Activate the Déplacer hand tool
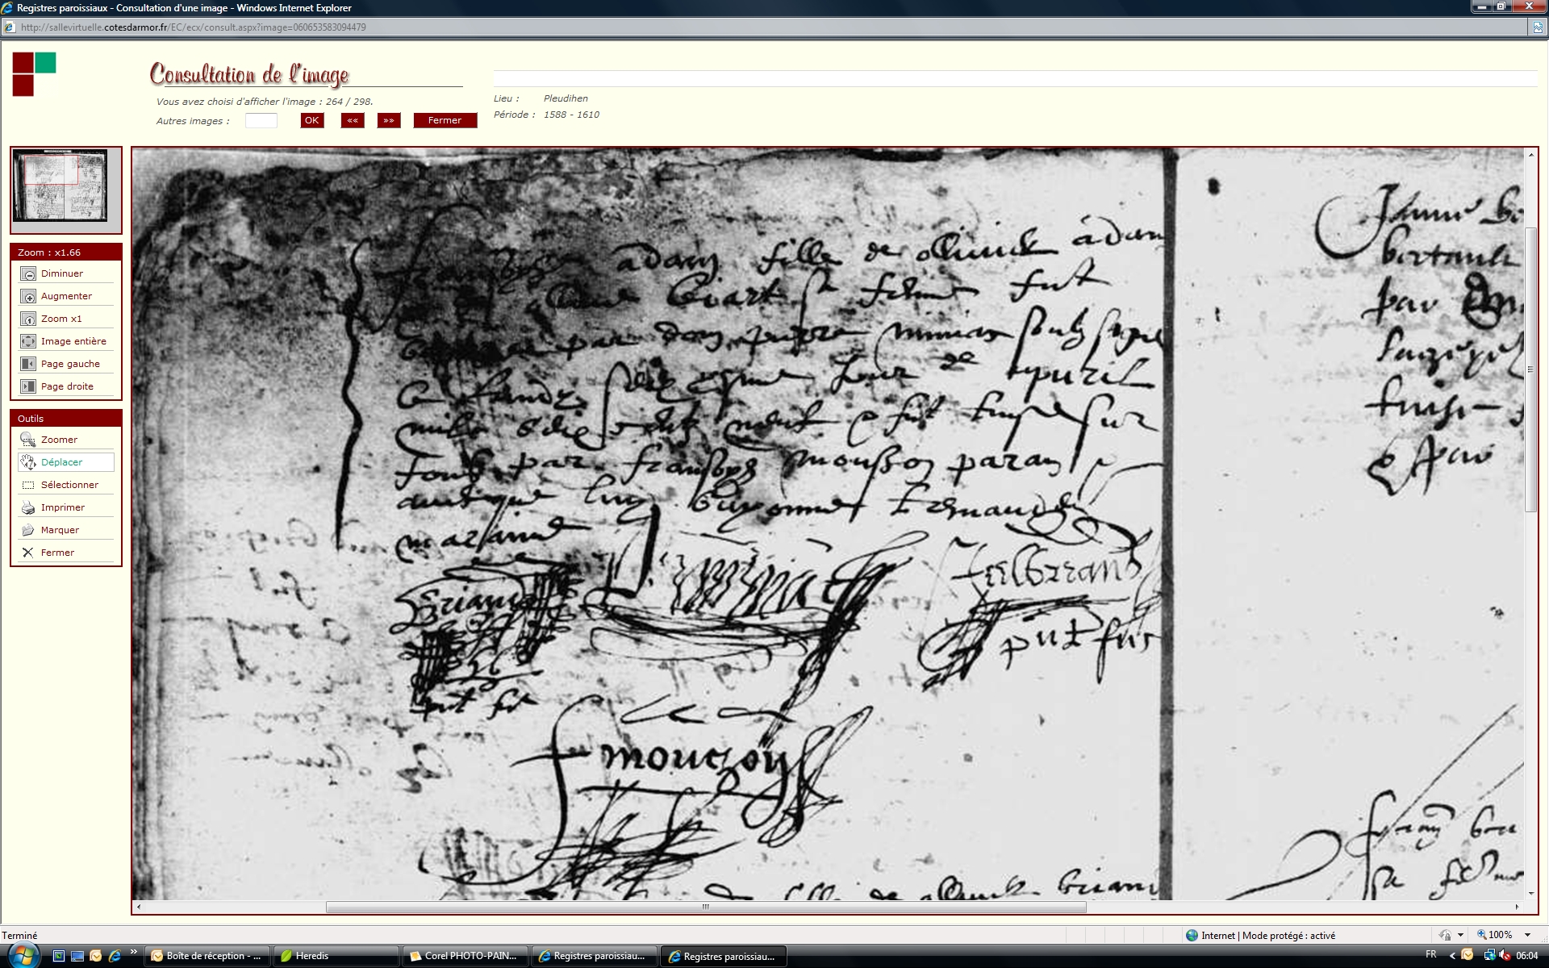The width and height of the screenshot is (1549, 968). click(28, 462)
